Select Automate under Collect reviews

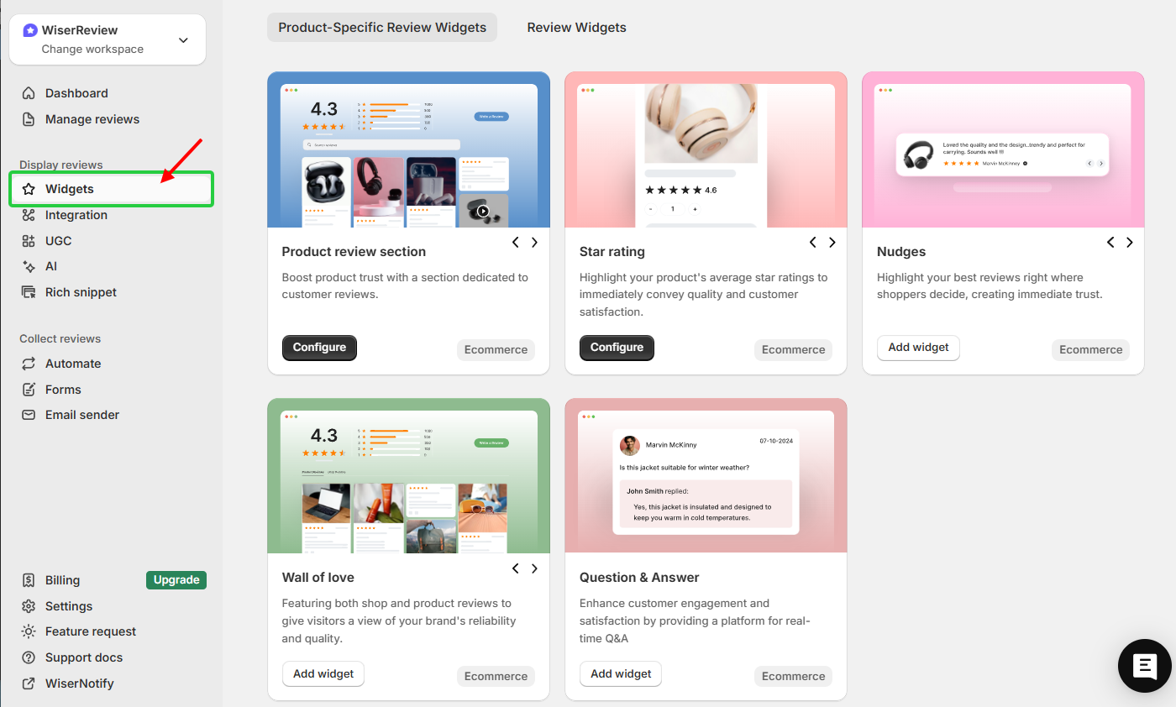[x=73, y=363]
